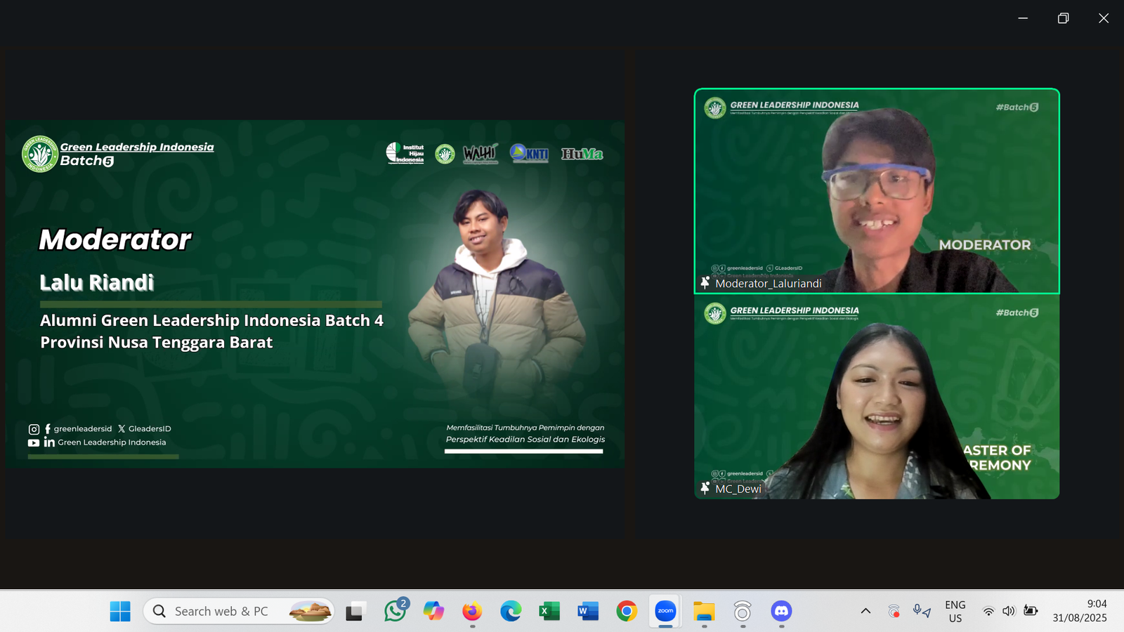
Task: Open the volume control in system tray
Action: tap(1009, 611)
